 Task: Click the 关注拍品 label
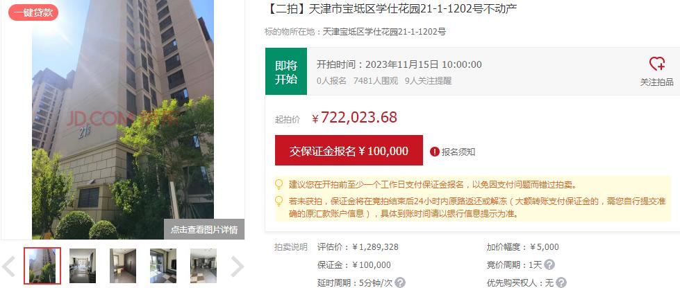(656, 82)
